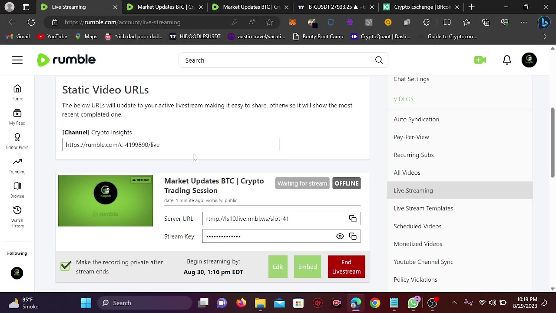Open Windows Start menu
Screen dimensions: 556x313
(86, 303)
